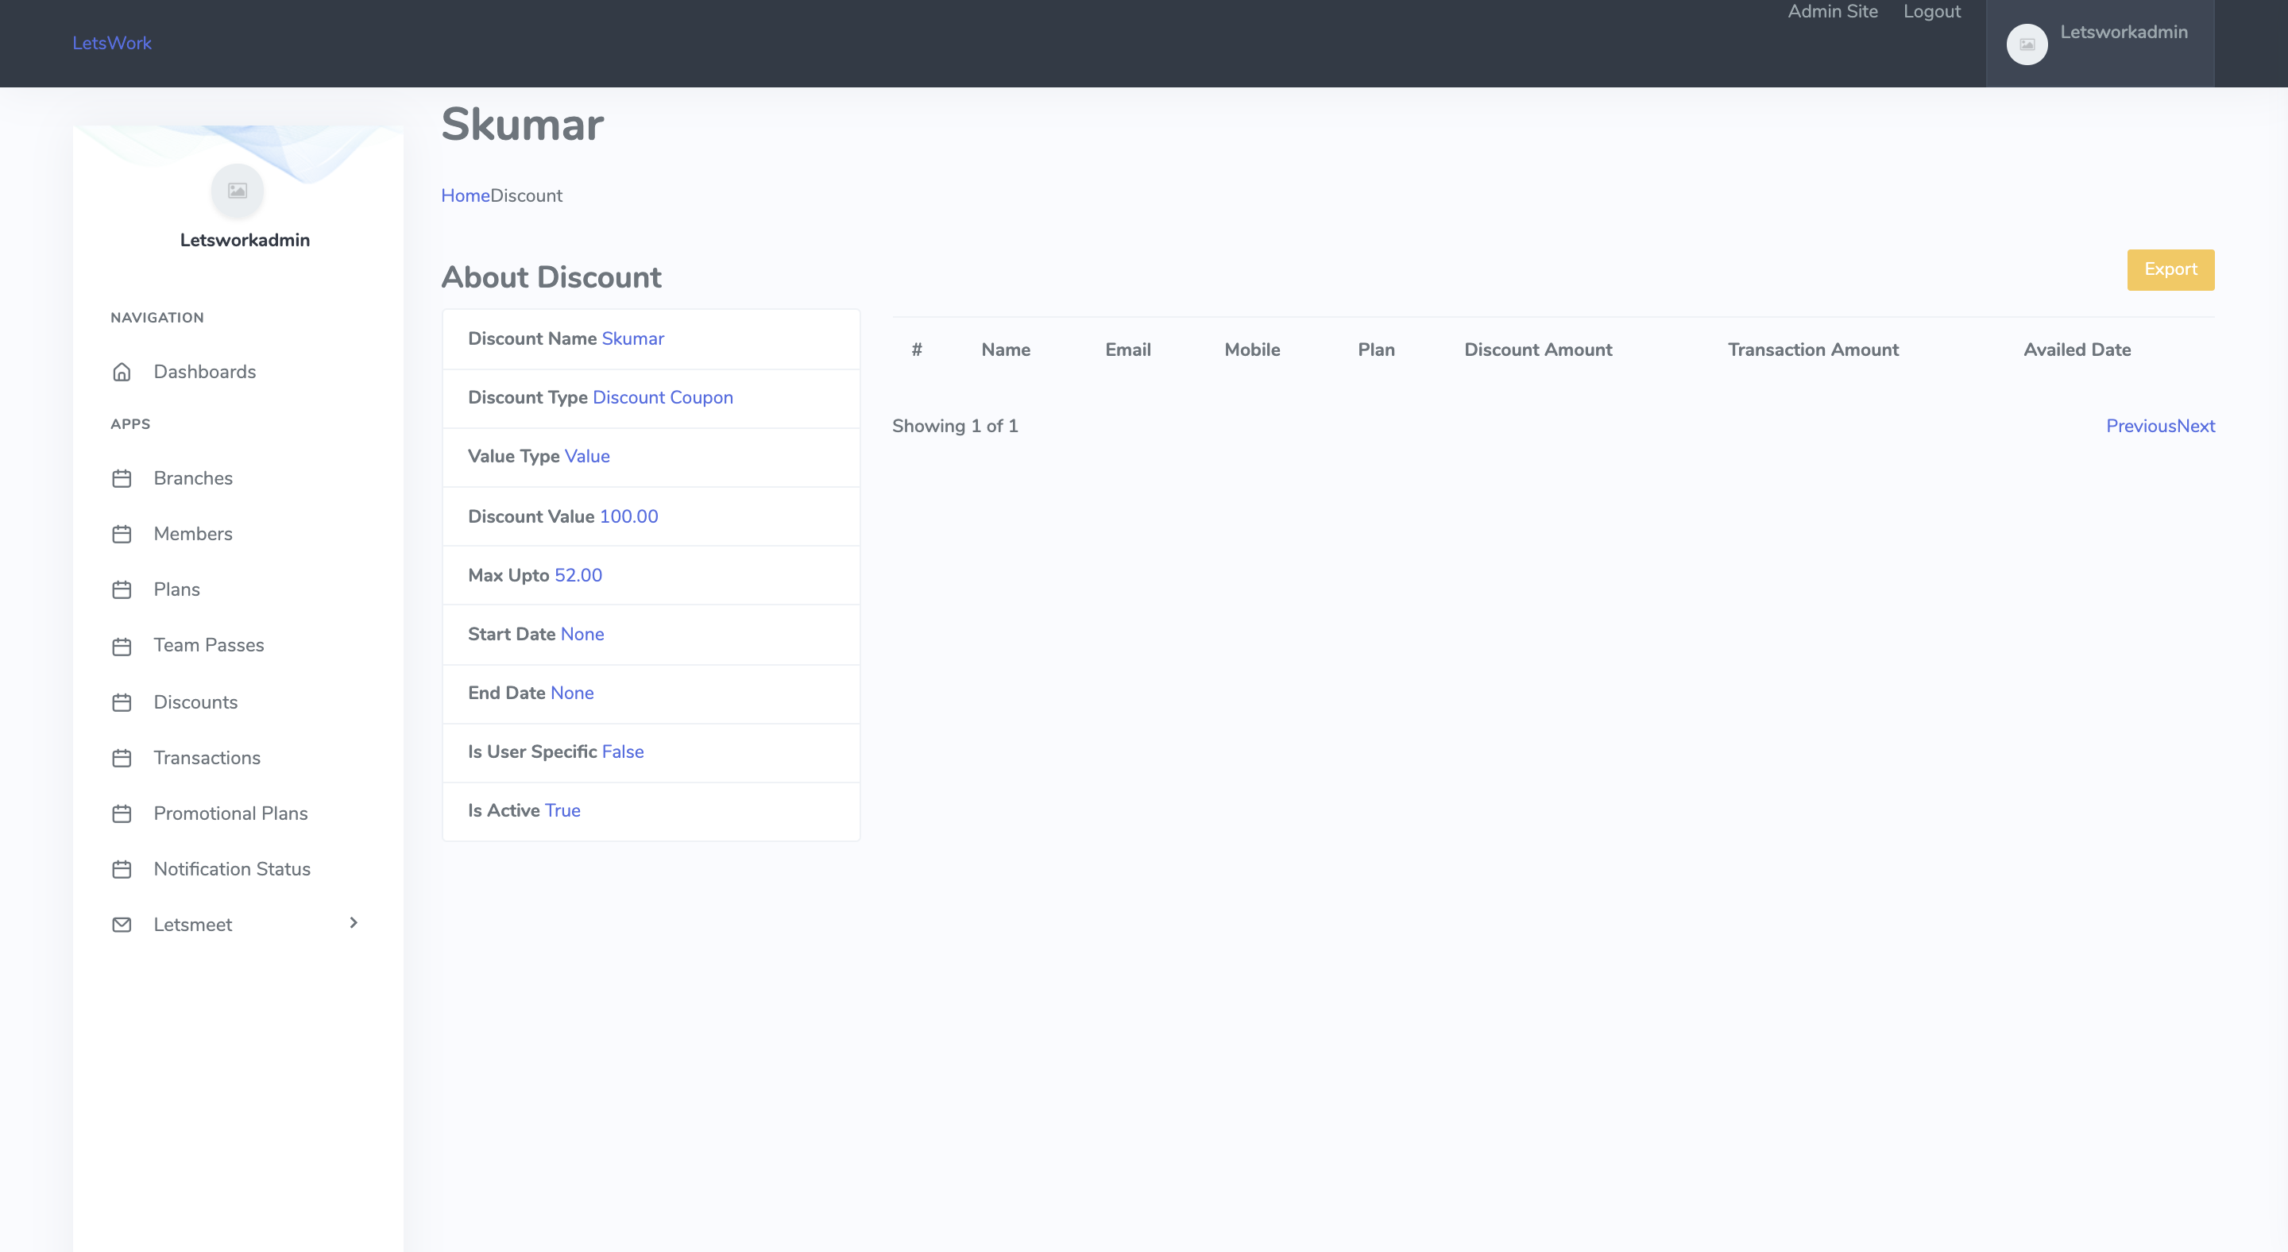
Task: Open the Plans menu item
Action: pyautogui.click(x=176, y=589)
